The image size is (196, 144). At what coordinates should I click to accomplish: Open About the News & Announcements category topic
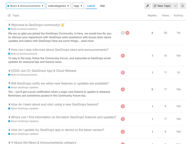coord(45,143)
